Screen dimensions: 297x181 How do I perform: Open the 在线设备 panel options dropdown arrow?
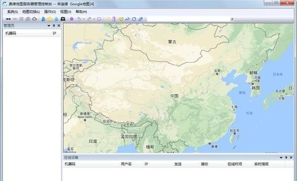281,157
